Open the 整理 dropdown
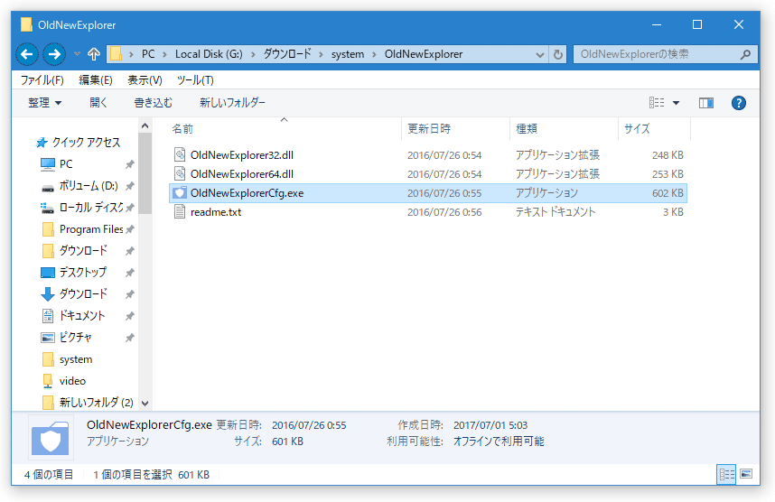The width and height of the screenshot is (775, 502). point(44,103)
